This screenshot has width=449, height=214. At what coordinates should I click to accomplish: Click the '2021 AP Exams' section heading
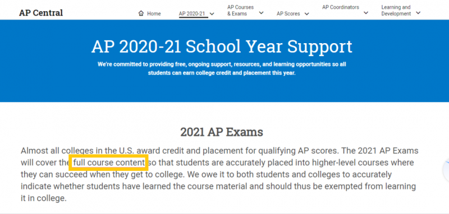(222, 132)
